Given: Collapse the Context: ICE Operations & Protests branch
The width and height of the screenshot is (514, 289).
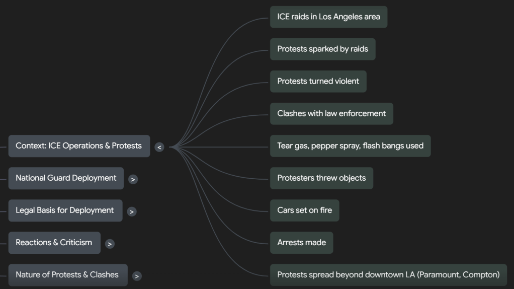Looking at the screenshot, I should (159, 147).
